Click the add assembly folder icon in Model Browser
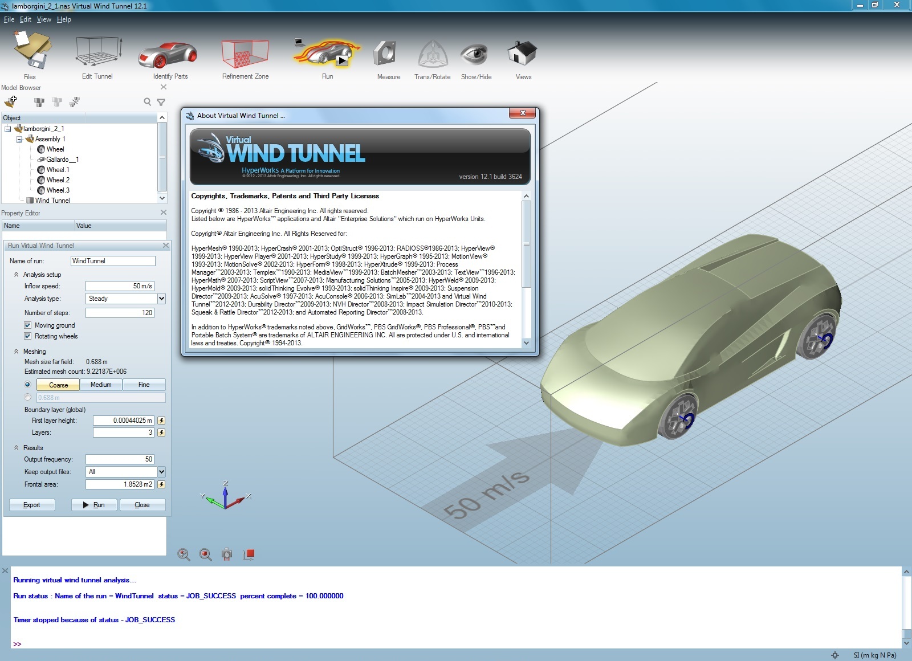The height and width of the screenshot is (661, 912). [11, 102]
